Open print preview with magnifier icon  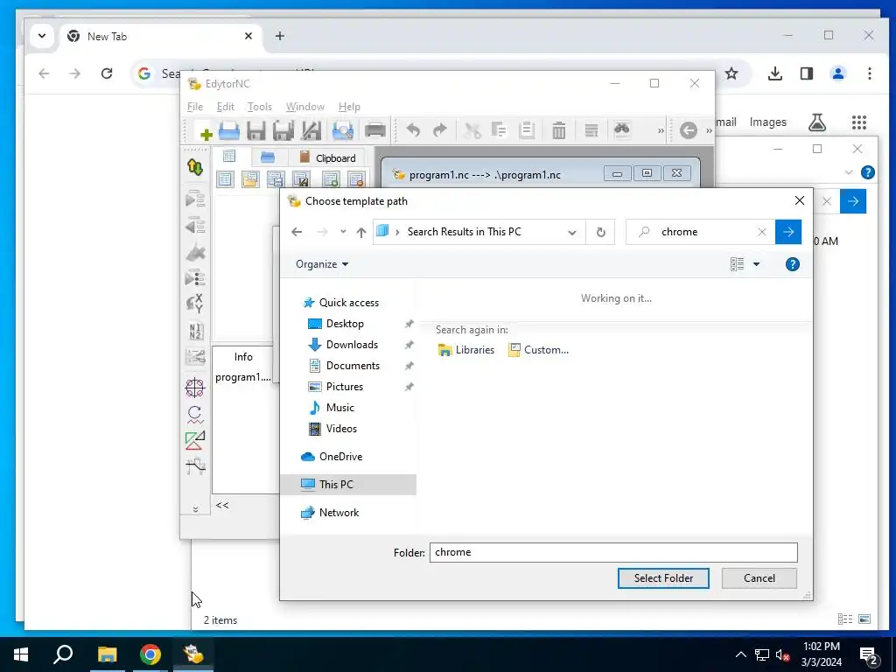pyautogui.click(x=343, y=131)
